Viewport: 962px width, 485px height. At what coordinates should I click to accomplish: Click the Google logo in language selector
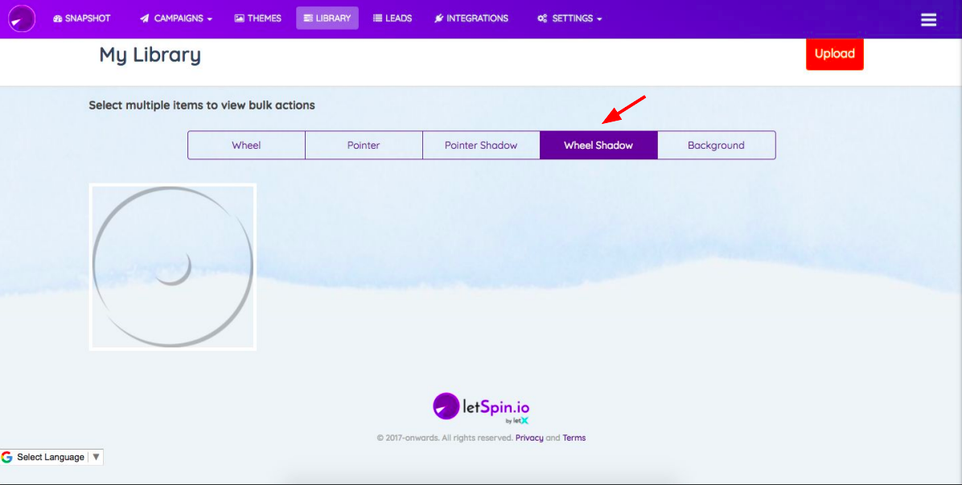7,457
